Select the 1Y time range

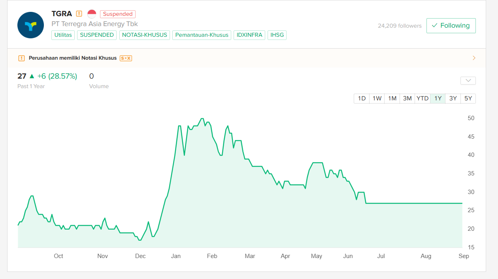coord(438,98)
